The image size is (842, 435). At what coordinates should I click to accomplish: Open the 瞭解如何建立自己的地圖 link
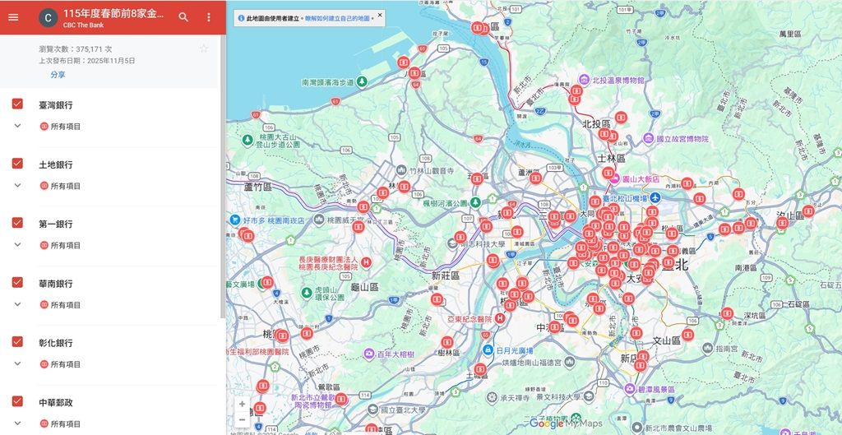[337, 18]
